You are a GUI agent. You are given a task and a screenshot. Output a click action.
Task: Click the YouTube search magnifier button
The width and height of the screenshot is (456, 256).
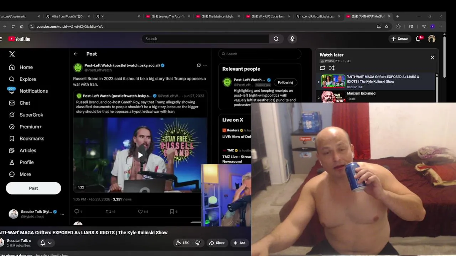tap(276, 39)
